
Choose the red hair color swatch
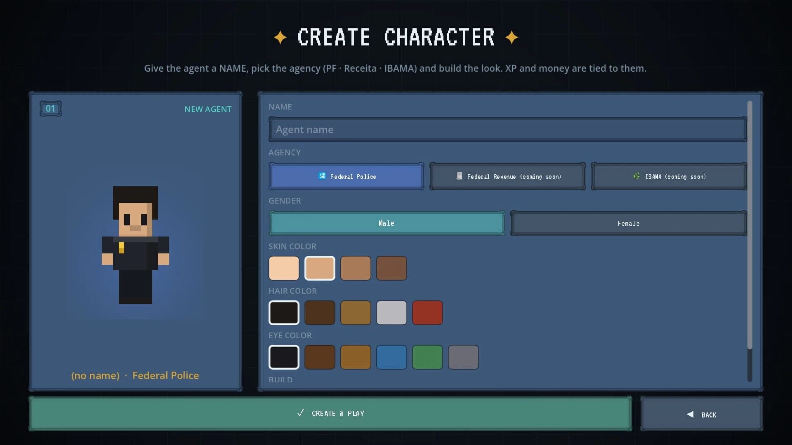click(x=427, y=313)
